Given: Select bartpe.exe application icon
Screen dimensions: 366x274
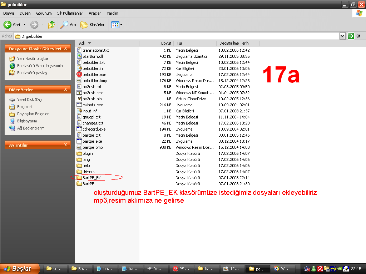Looking at the screenshot, I should click(x=79, y=141).
